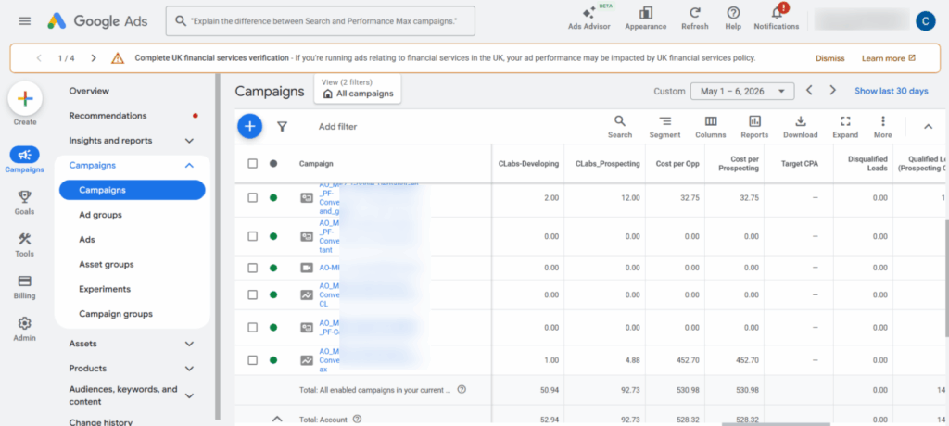949x426 pixels.
Task: Open the Segment tool
Action: [x=664, y=127]
